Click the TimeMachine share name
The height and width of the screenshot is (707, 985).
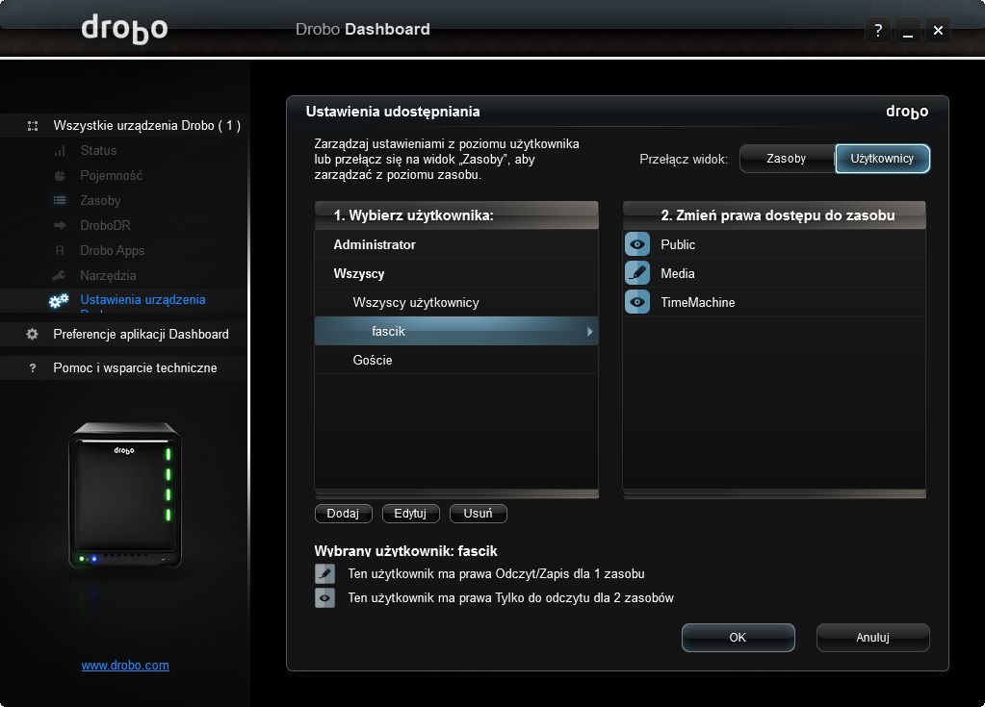coord(698,302)
